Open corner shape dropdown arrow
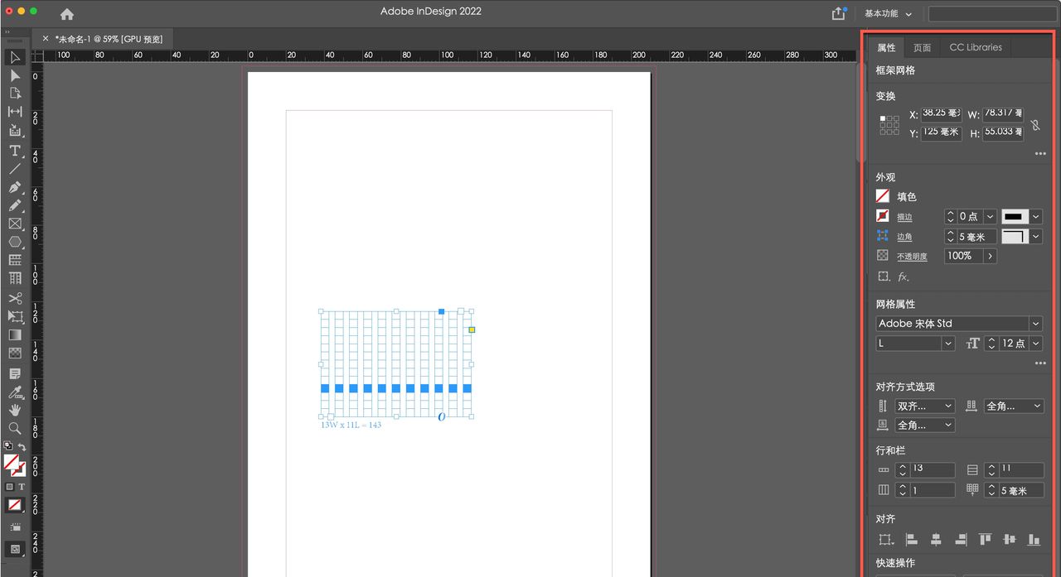Image resolution: width=1061 pixels, height=577 pixels. [1036, 237]
